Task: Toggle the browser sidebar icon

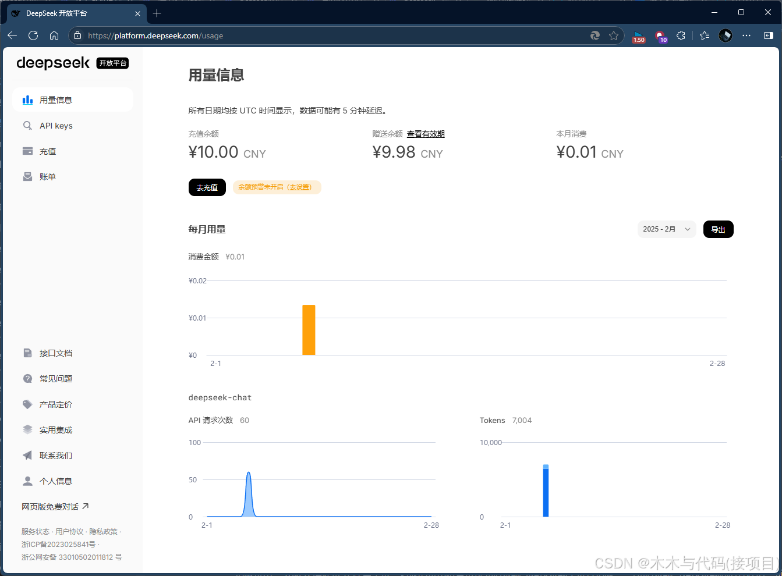Action: [768, 35]
